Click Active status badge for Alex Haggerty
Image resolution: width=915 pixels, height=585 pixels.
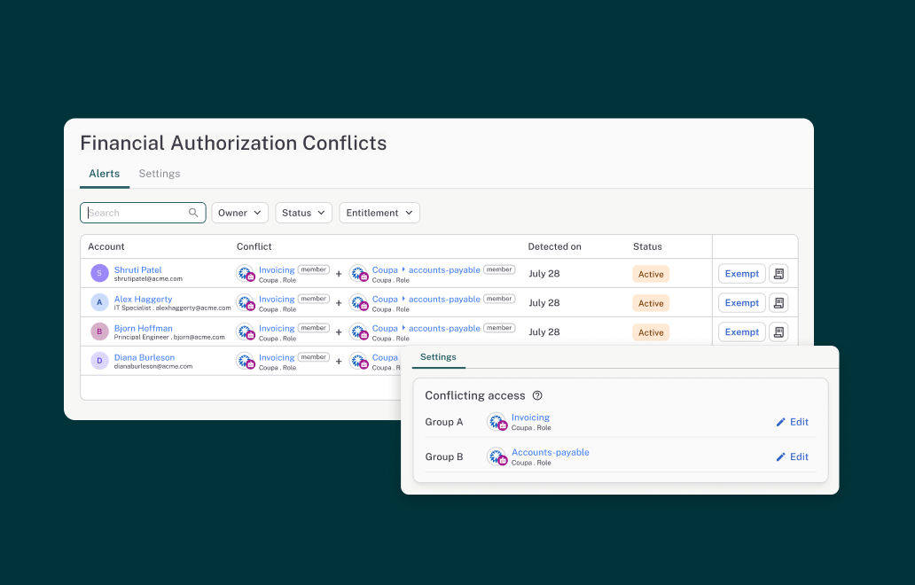(651, 303)
